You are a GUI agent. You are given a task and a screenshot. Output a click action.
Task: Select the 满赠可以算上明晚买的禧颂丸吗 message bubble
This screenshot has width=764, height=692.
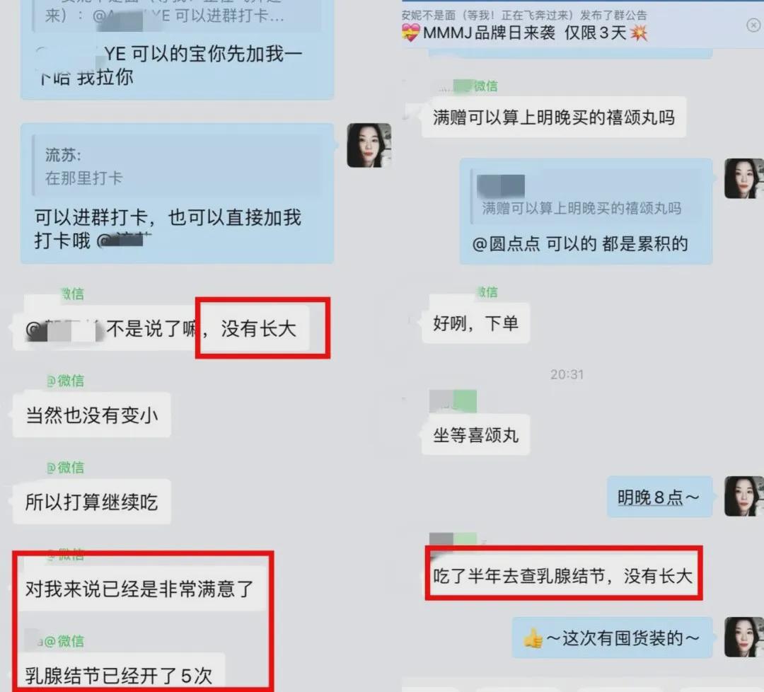(553, 117)
